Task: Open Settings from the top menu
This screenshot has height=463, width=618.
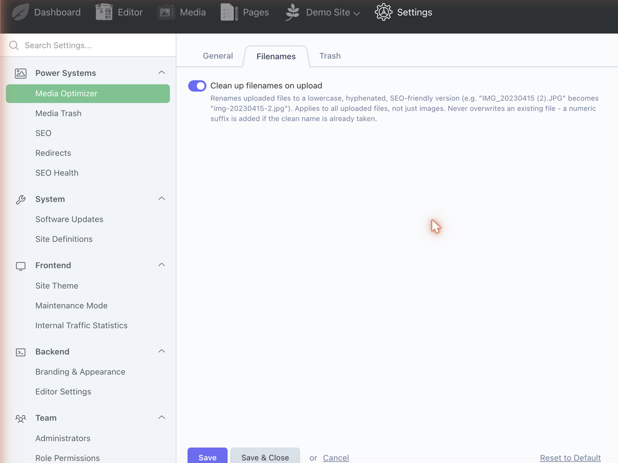Action: click(x=415, y=12)
